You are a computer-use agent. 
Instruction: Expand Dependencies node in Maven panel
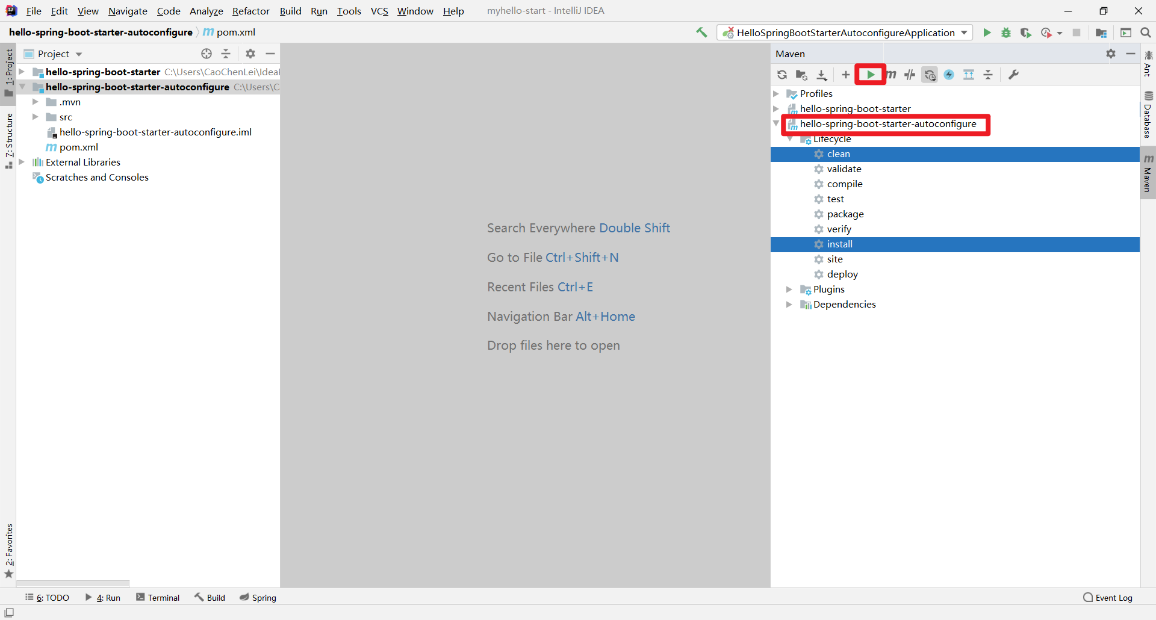789,304
